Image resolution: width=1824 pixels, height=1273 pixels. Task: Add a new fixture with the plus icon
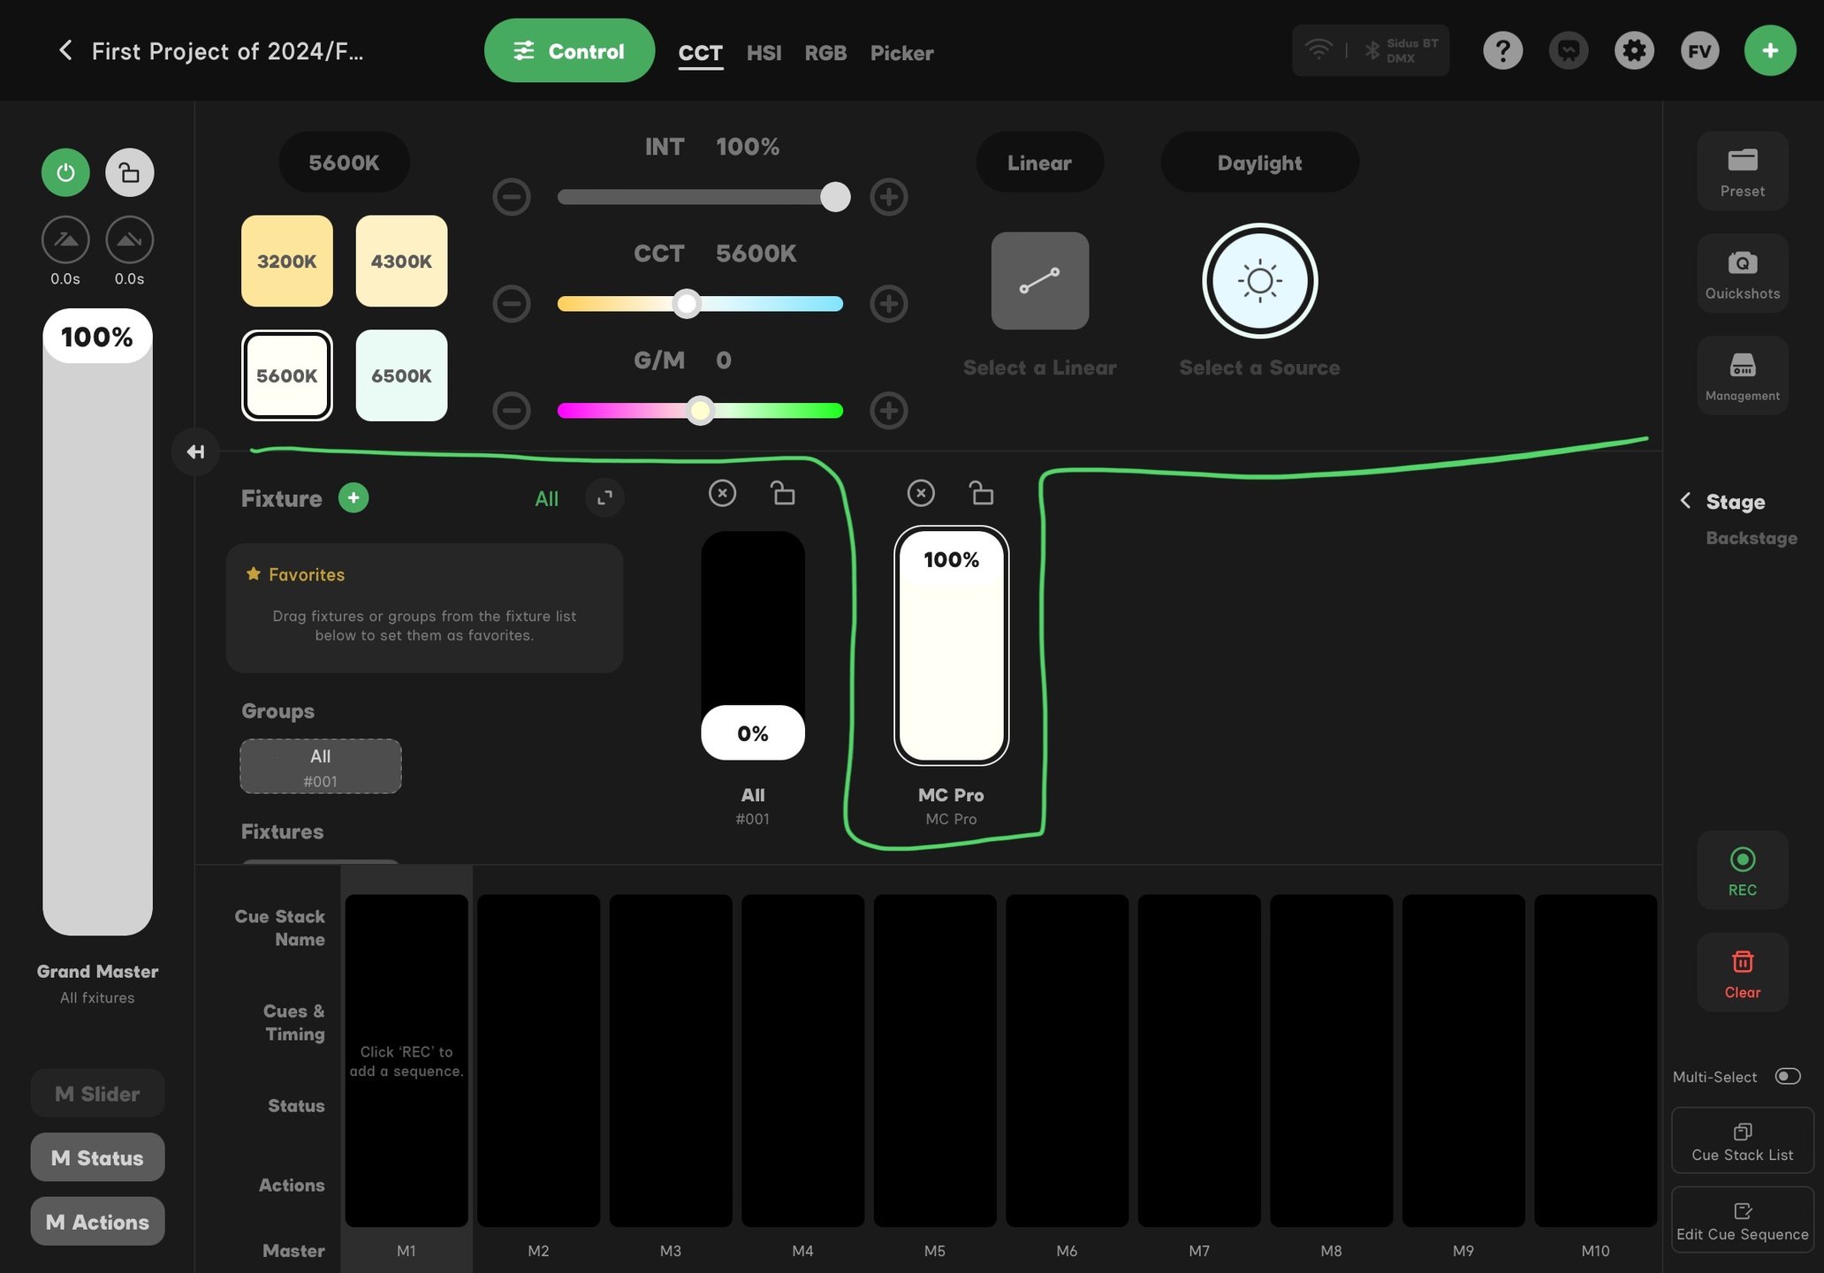click(x=353, y=497)
